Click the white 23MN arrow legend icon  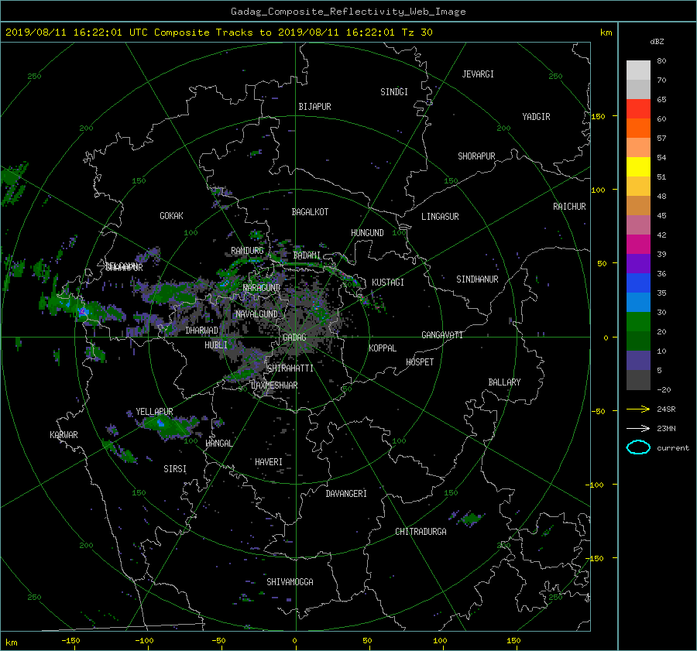(638, 428)
